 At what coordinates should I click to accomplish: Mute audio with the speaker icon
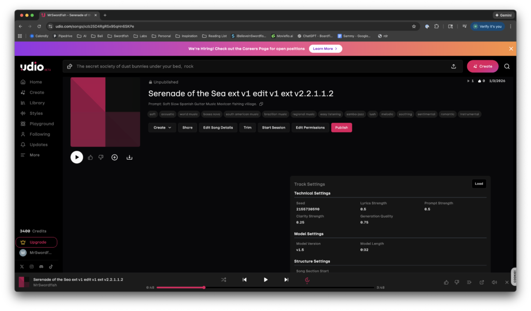495,282
